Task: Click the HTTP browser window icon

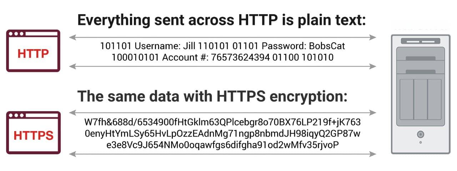Action: point(33,51)
